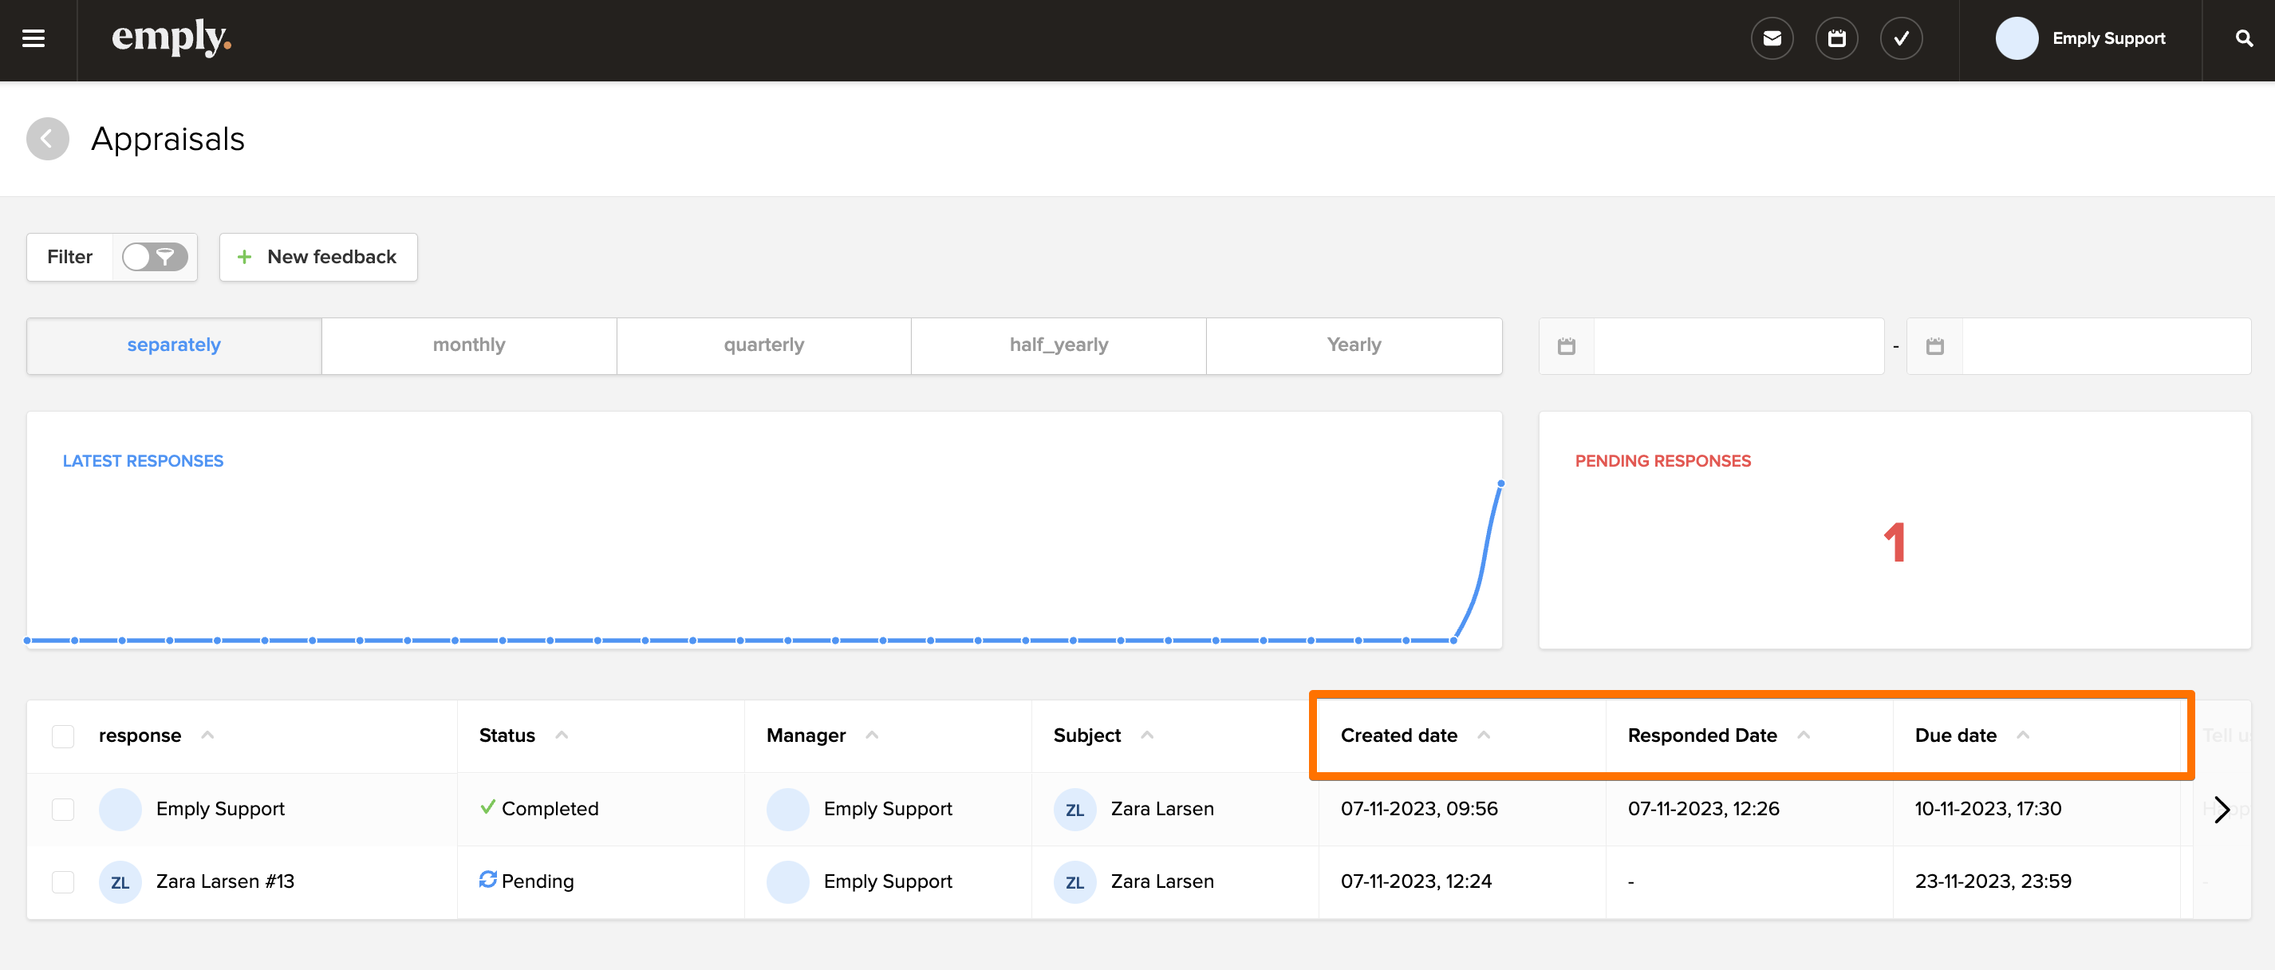
Task: Click the New feedback button
Action: [318, 257]
